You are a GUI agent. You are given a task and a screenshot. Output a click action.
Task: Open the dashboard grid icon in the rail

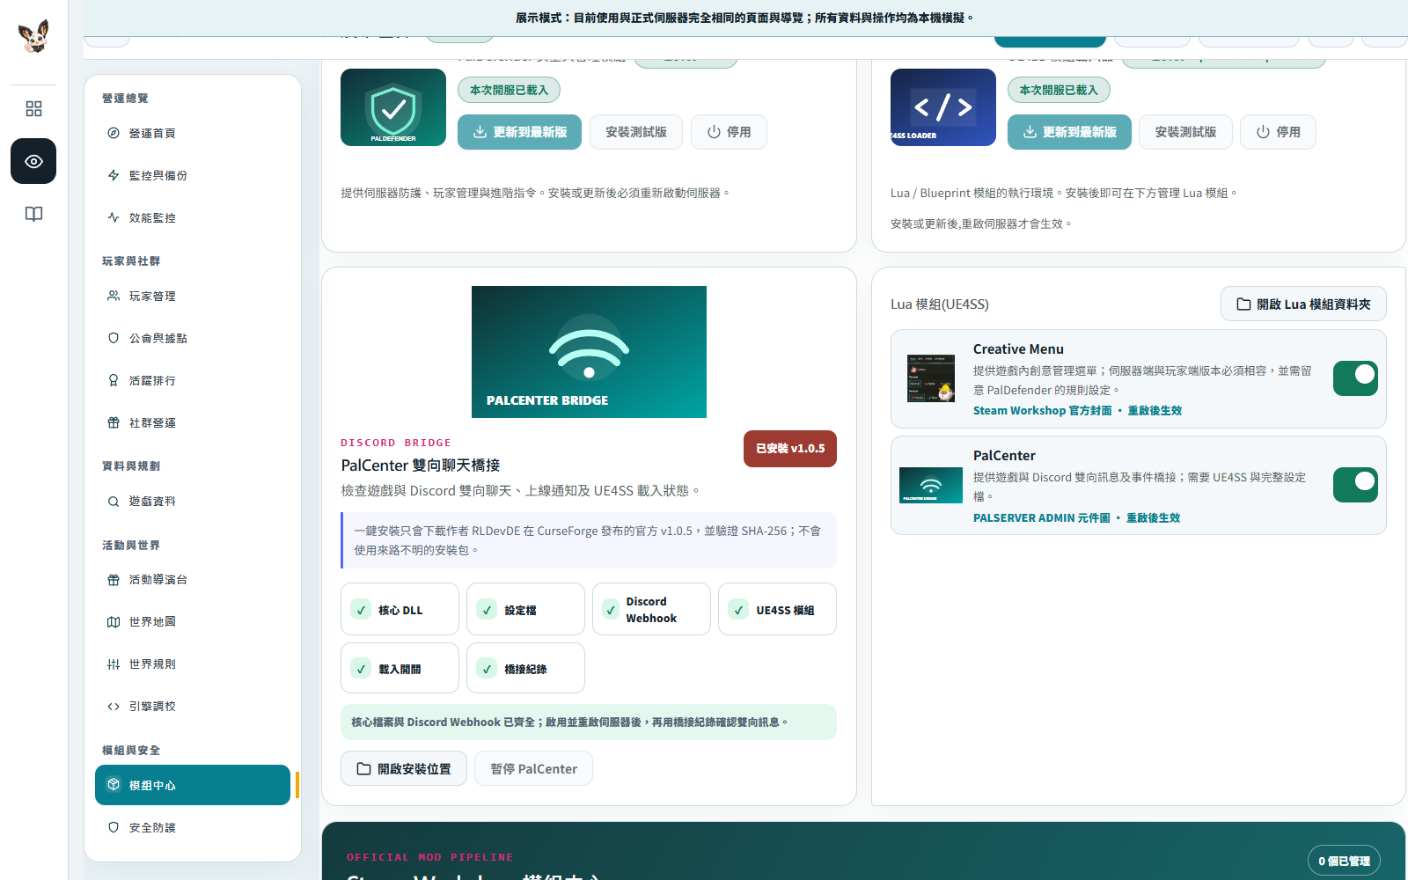[33, 108]
